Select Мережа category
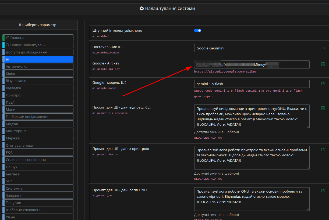Image resolution: width=329 pixels, height=220 pixels. point(38,138)
